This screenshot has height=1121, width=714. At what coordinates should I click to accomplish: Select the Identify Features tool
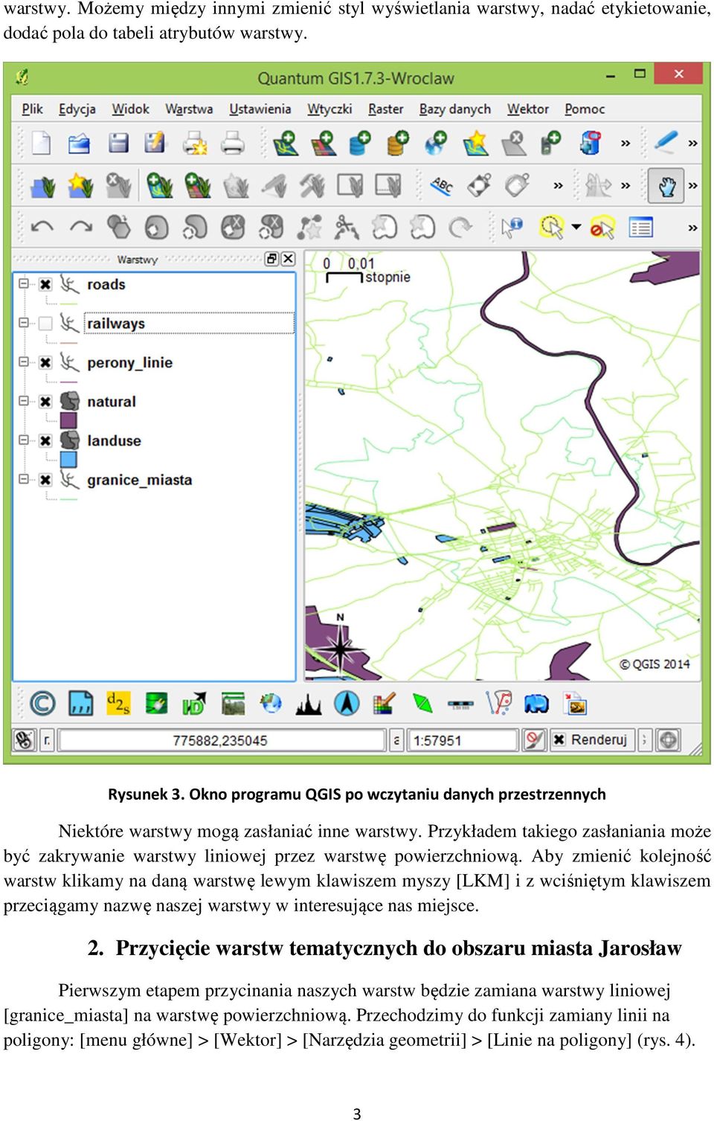(512, 227)
